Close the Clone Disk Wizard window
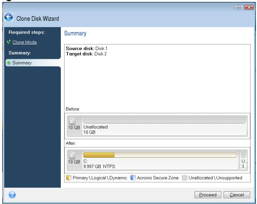257x204 pixels. pyautogui.click(x=249, y=7)
